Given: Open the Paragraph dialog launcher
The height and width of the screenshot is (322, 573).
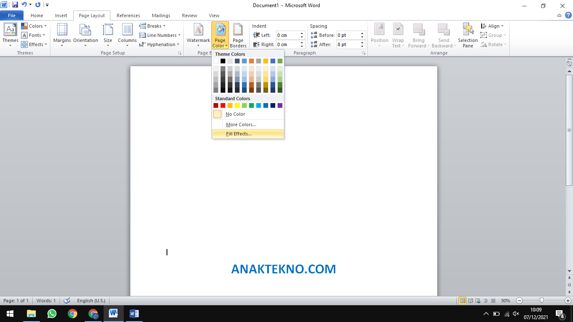Looking at the screenshot, I should click(x=364, y=53).
